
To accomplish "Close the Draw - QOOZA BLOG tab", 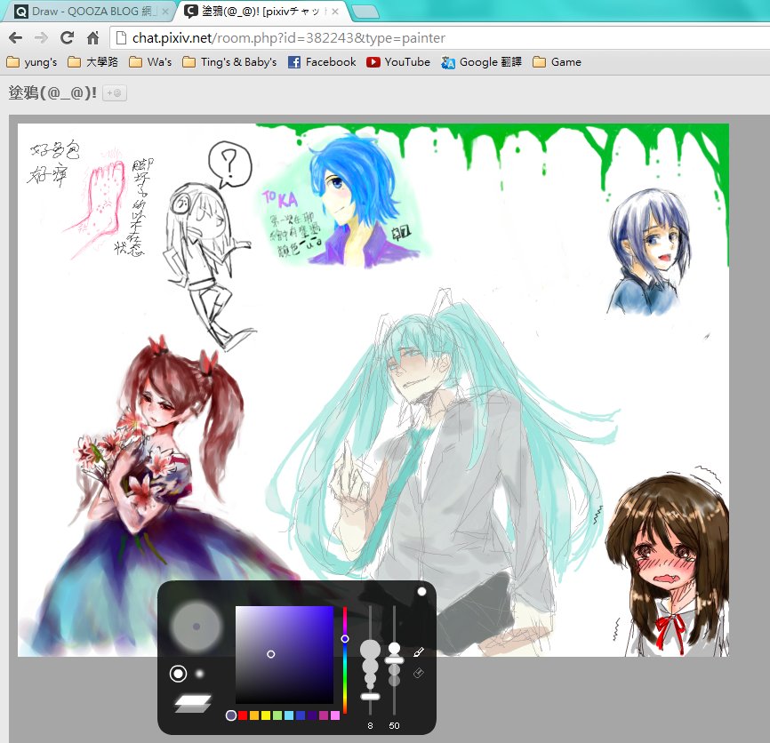I will coord(165,12).
